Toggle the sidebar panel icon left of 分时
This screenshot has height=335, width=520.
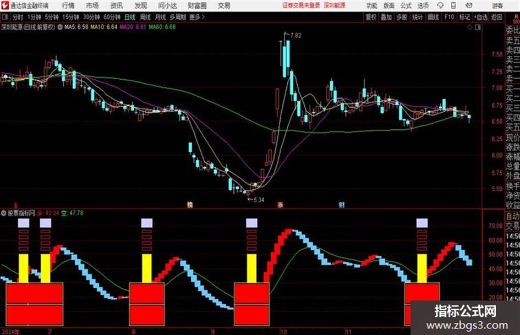(x=5, y=17)
